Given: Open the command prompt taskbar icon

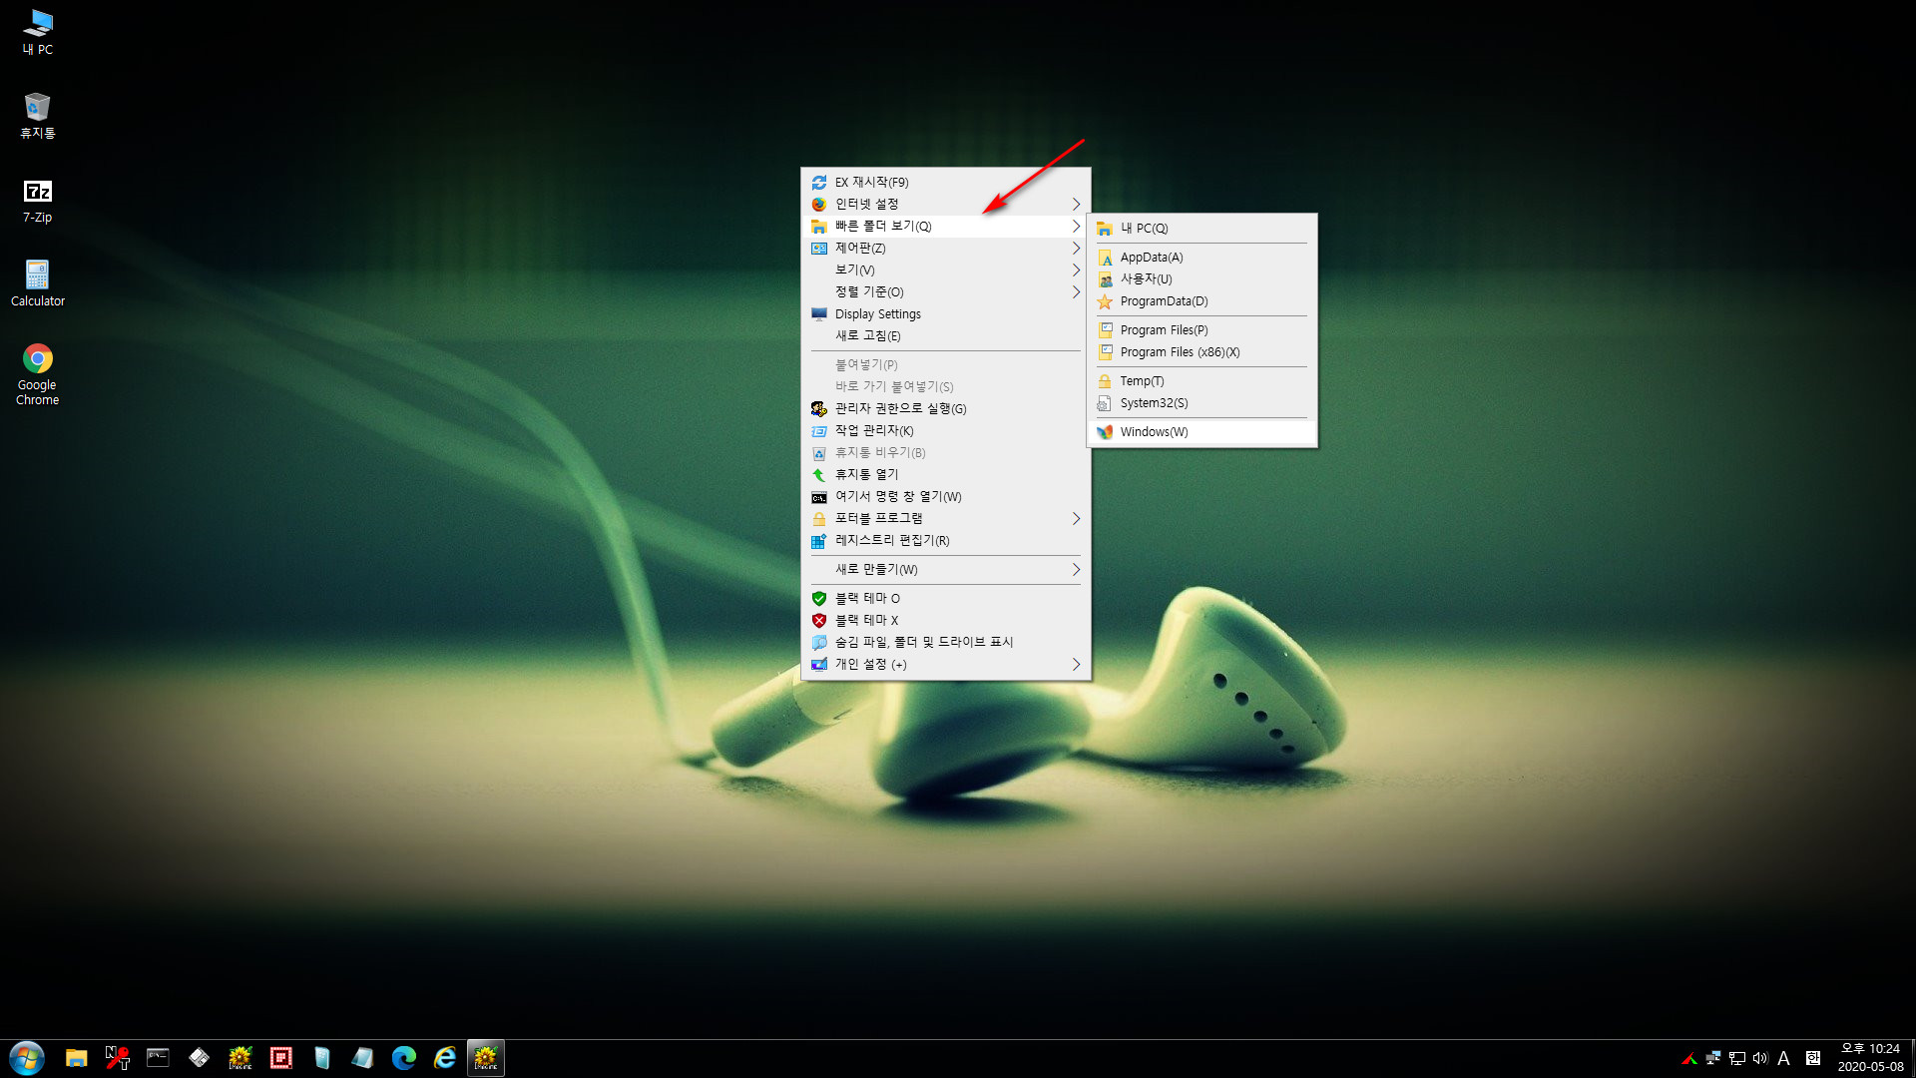Looking at the screenshot, I should pos(158,1058).
